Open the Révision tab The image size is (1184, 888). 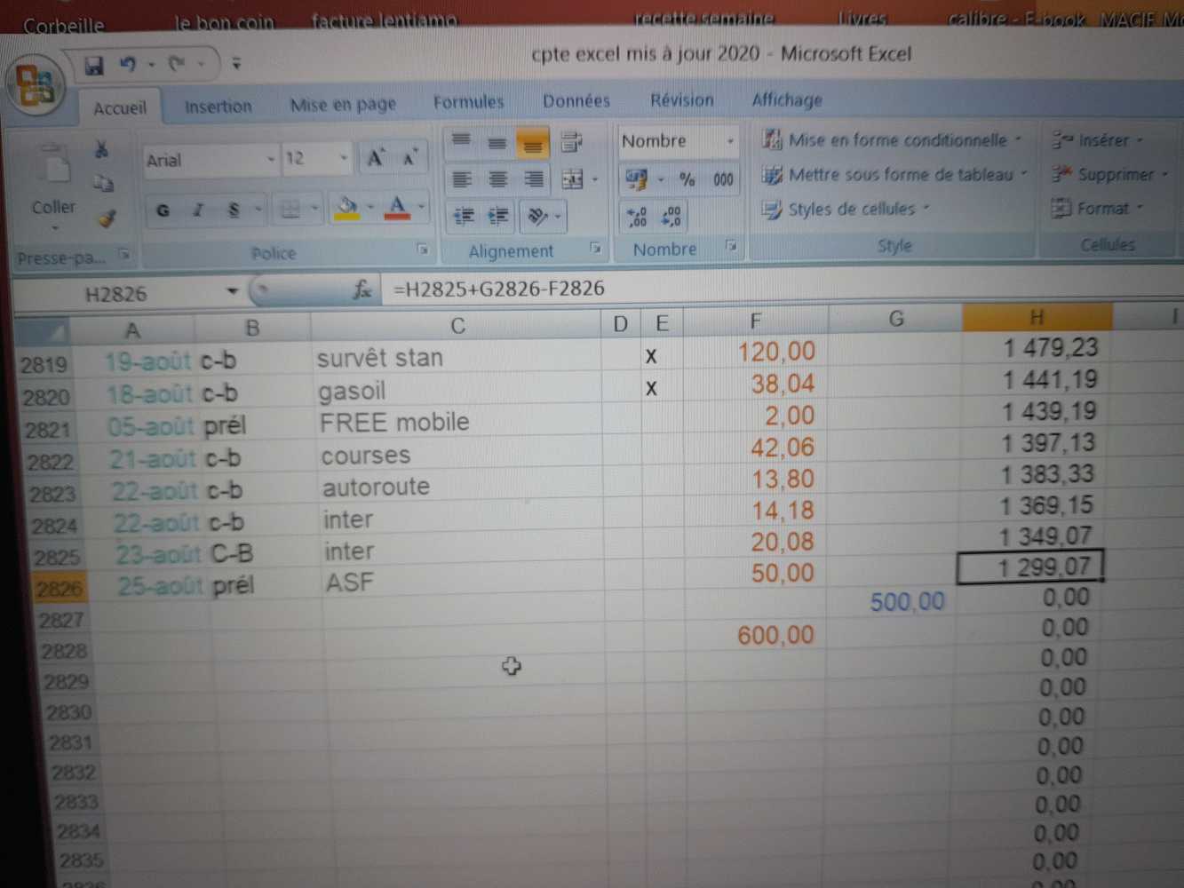[681, 100]
